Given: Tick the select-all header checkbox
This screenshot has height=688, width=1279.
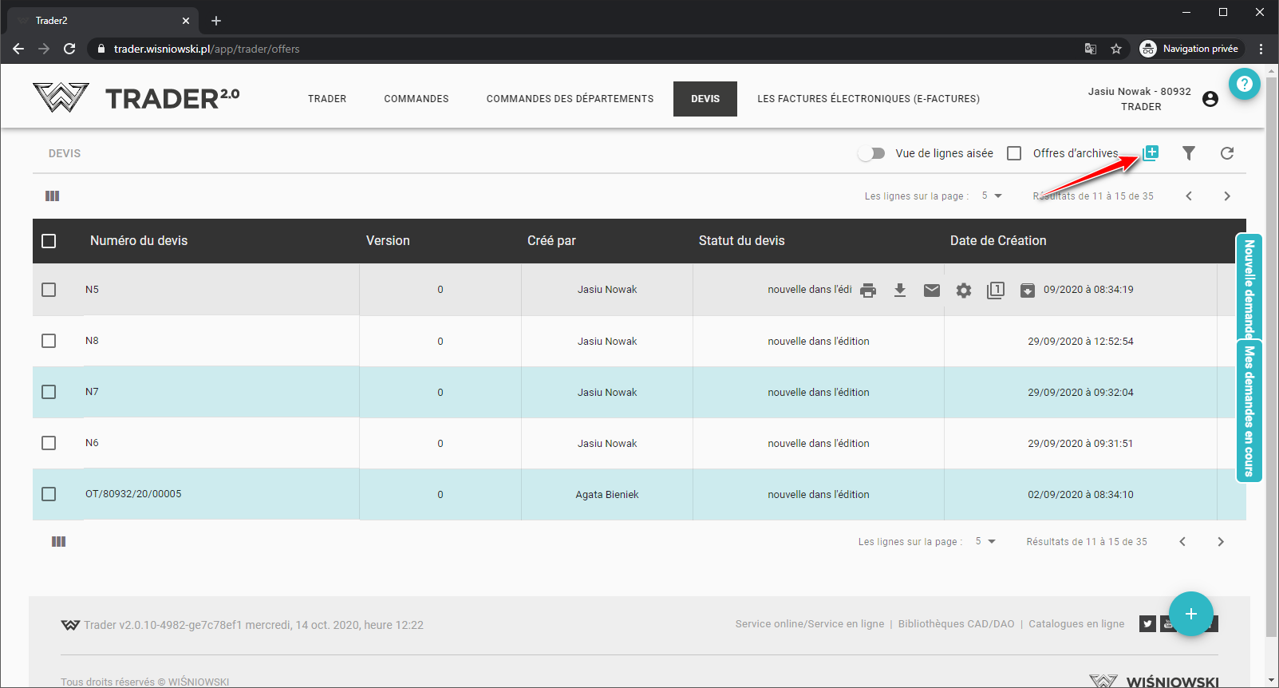Looking at the screenshot, I should pyautogui.click(x=49, y=241).
